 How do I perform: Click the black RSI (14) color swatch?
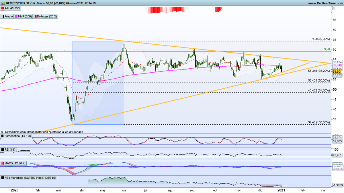[x=3, y=150]
